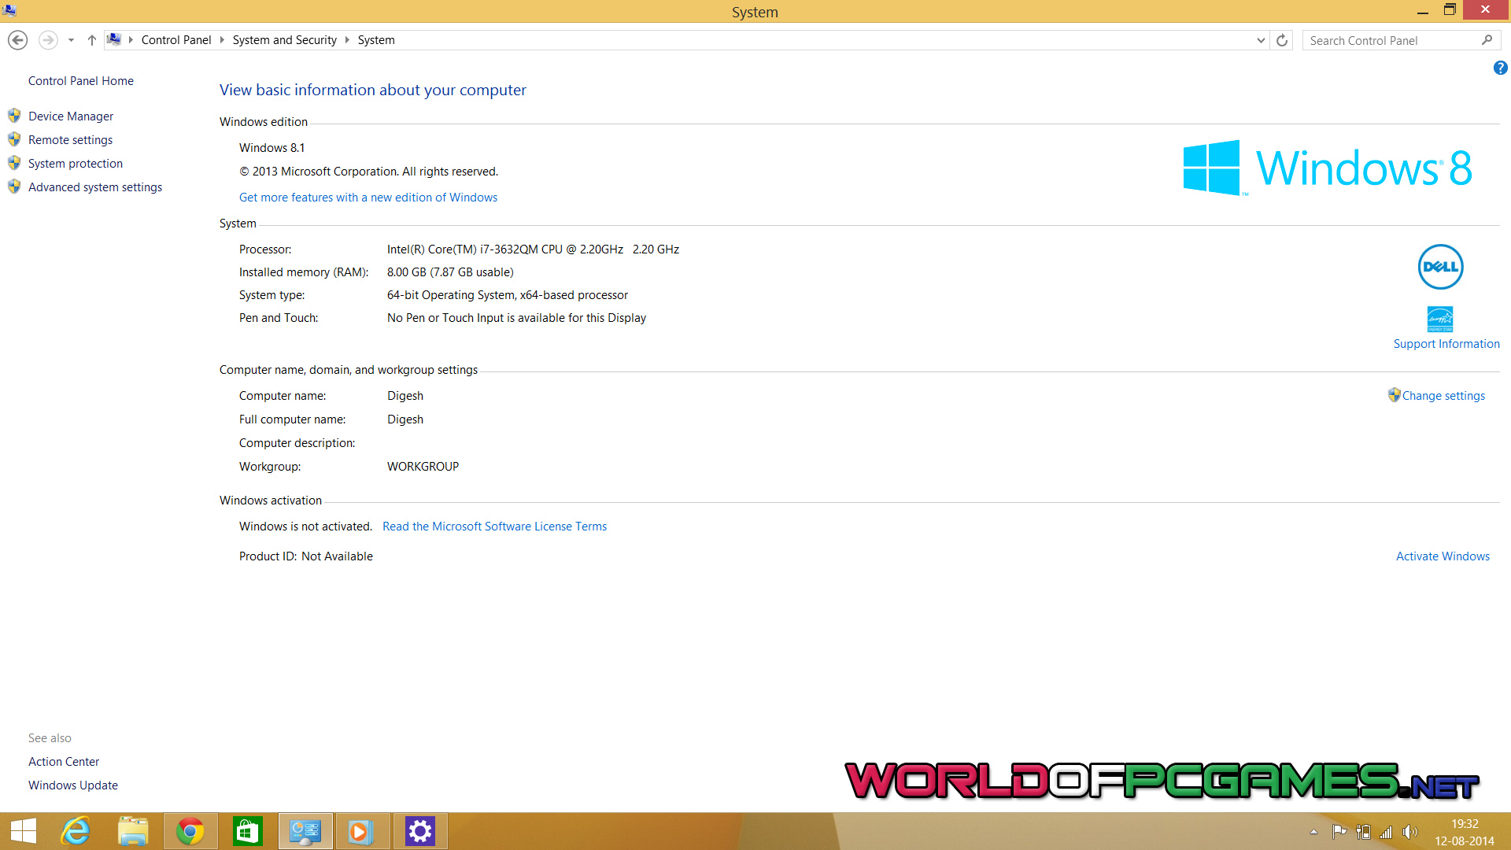Viewport: 1511px width, 850px height.
Task: Click the shield icon beside System protection
Action: point(14,163)
